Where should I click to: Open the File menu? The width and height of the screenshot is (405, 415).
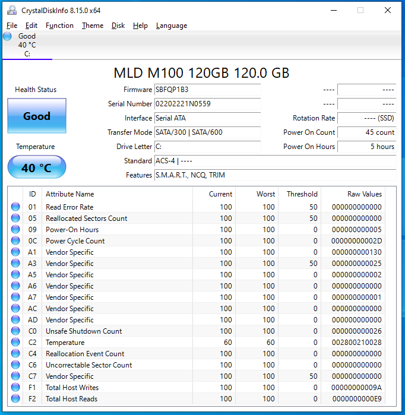pyautogui.click(x=12, y=26)
